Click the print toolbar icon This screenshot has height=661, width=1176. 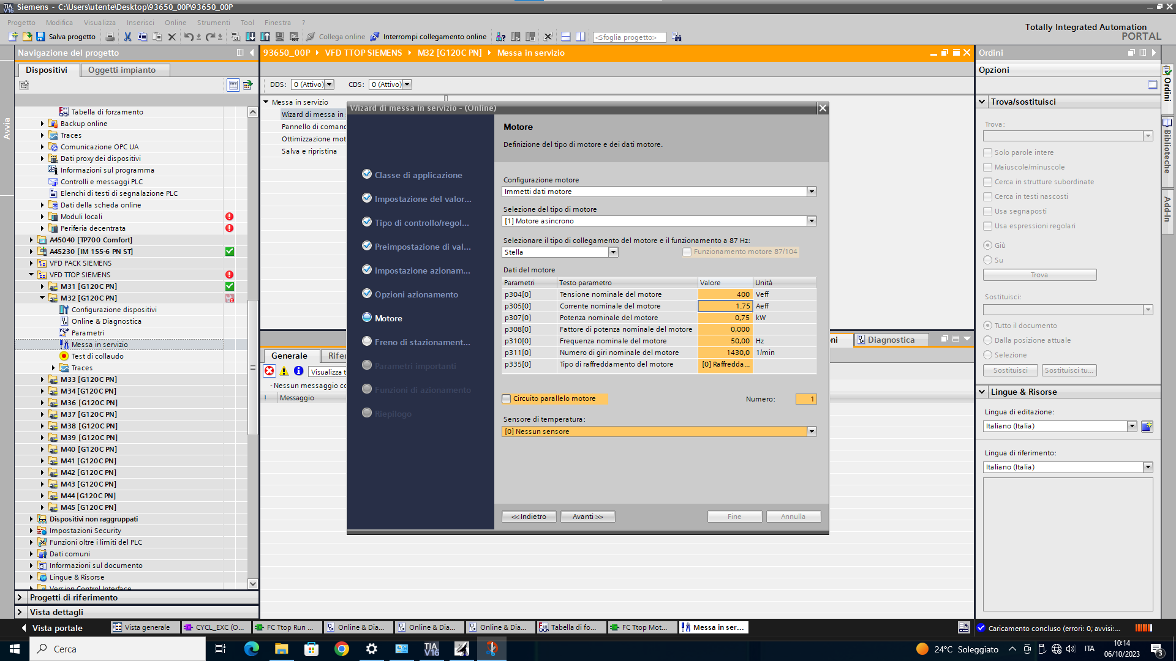pos(110,37)
